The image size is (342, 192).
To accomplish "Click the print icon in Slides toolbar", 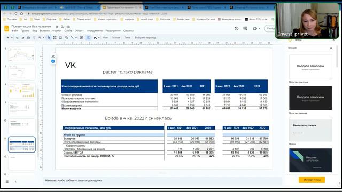I will click(x=28, y=38).
